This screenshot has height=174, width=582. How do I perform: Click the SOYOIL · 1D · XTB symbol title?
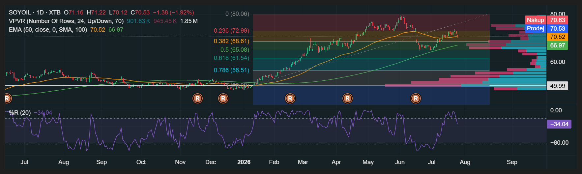(35, 13)
